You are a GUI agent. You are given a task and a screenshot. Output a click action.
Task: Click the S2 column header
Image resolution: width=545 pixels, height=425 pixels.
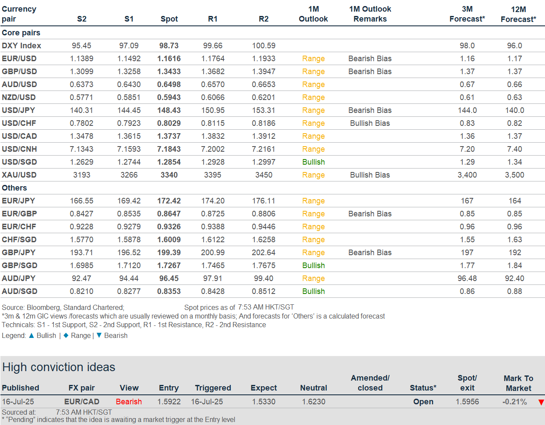[x=82, y=19]
